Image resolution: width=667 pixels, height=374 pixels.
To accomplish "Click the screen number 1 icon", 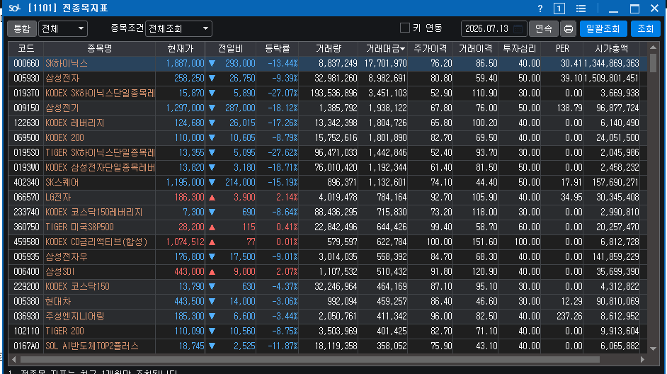I will click(x=559, y=8).
